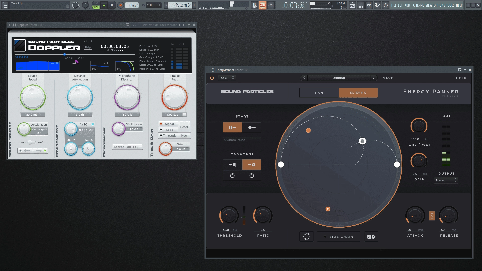Enable the SIDE CHAIN toggle
This screenshot has height=271, width=482.
(339, 237)
